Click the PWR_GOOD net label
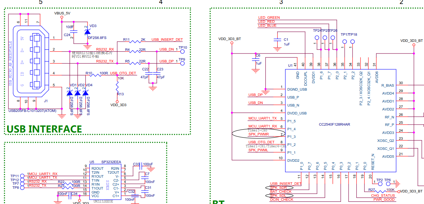This screenshot has width=424, height=204. click(384, 200)
